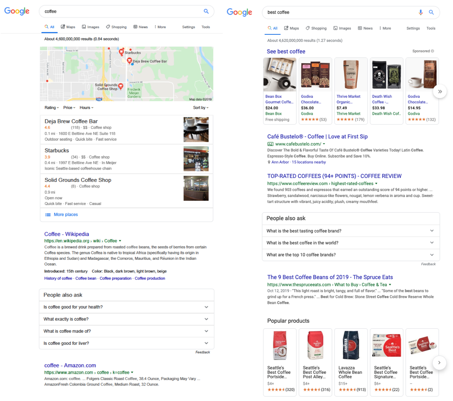Click the microphone voice search icon
The image size is (453, 401).
(x=421, y=12)
